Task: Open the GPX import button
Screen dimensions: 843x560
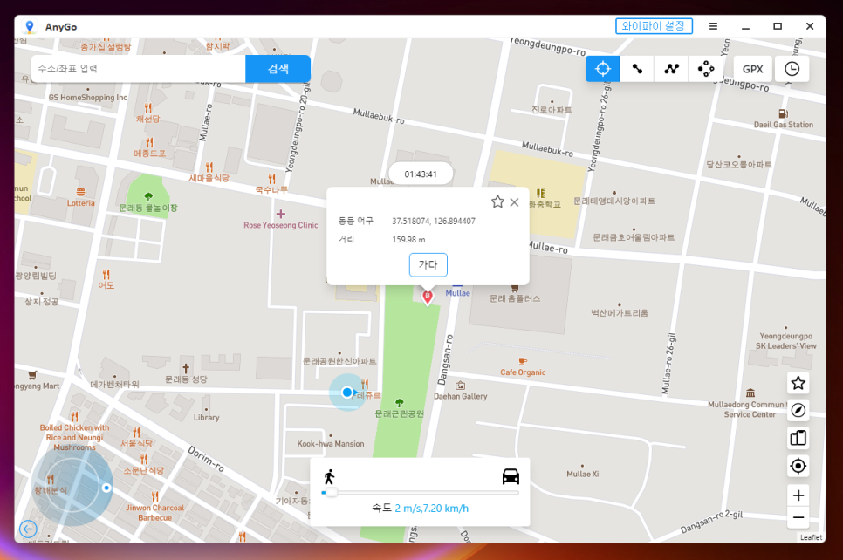Action: [x=752, y=69]
